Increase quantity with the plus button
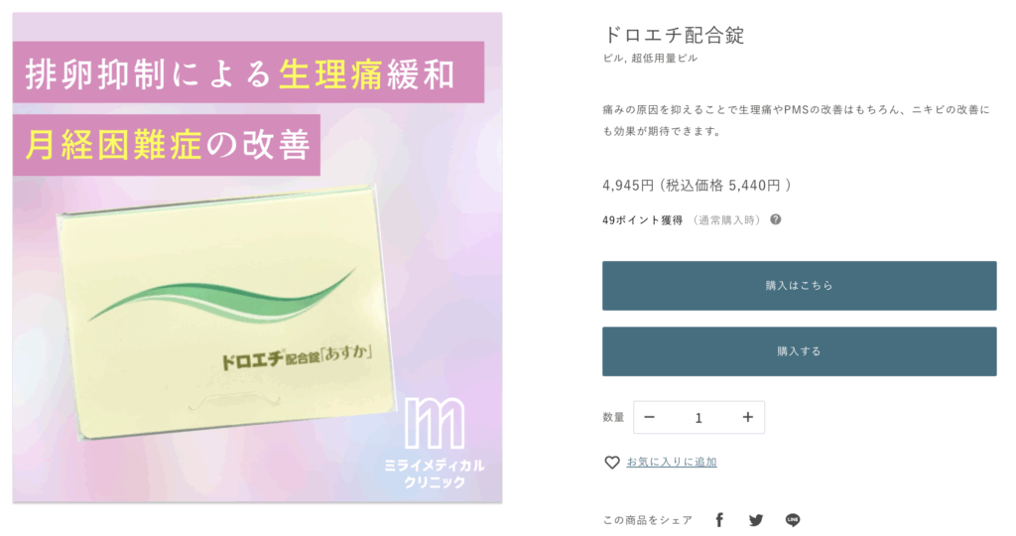Image resolution: width=1016 pixels, height=536 pixels. 748,418
